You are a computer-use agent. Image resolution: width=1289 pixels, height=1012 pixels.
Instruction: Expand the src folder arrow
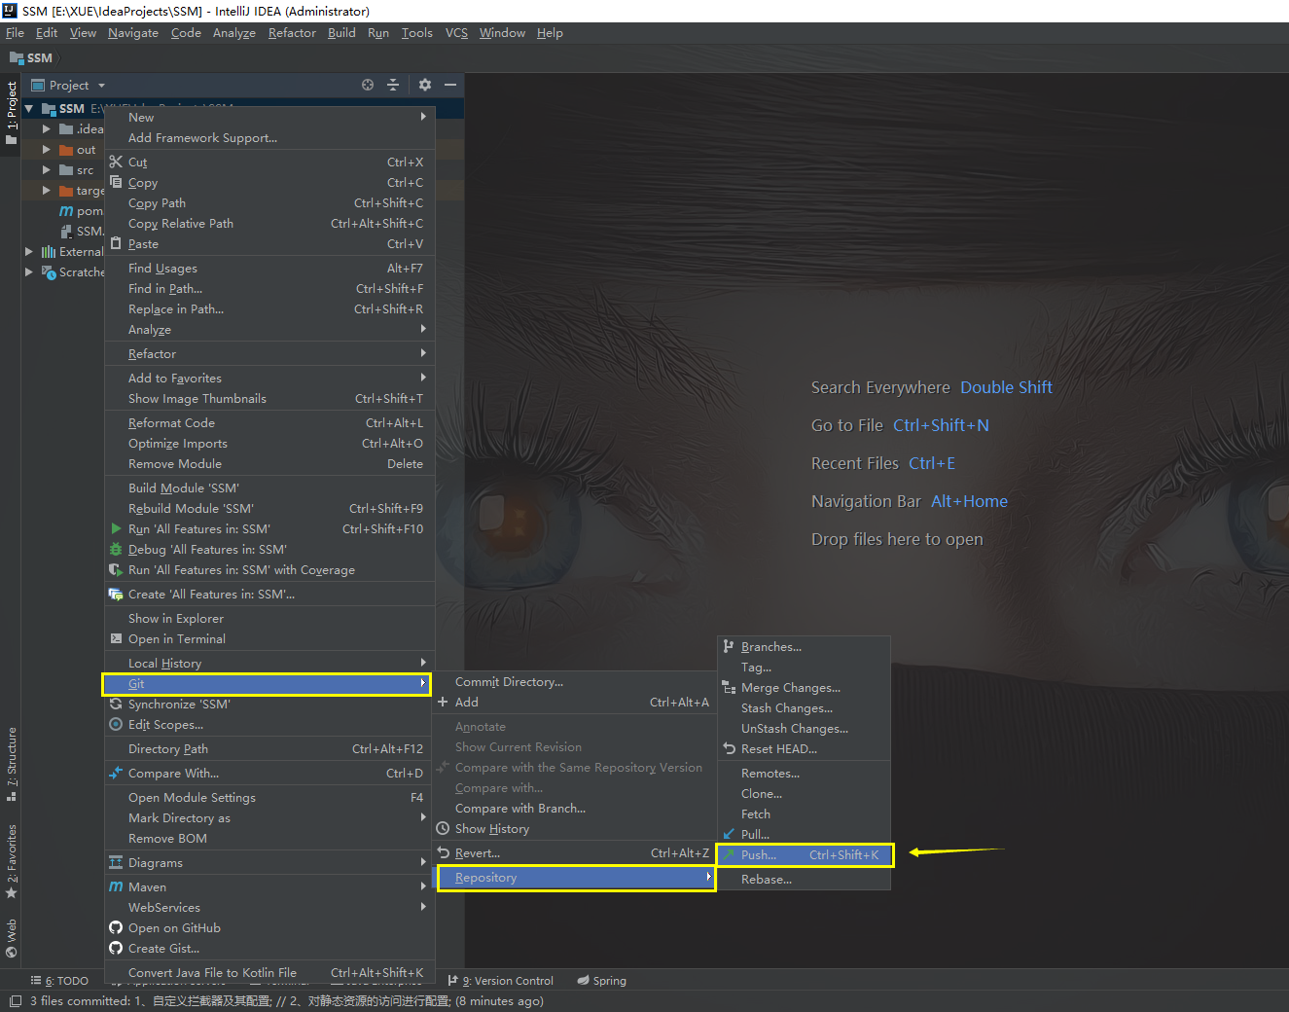click(46, 169)
